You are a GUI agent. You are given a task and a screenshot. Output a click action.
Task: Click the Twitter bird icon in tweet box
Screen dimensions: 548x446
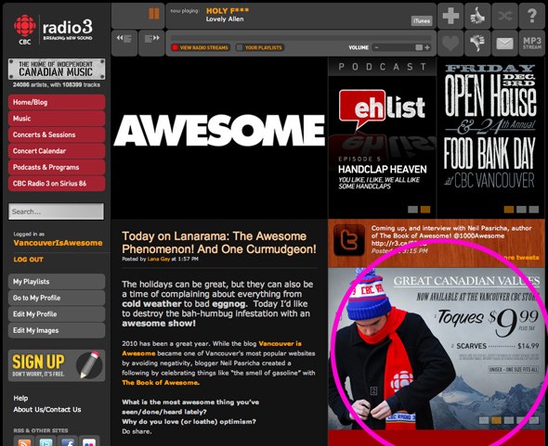349,240
